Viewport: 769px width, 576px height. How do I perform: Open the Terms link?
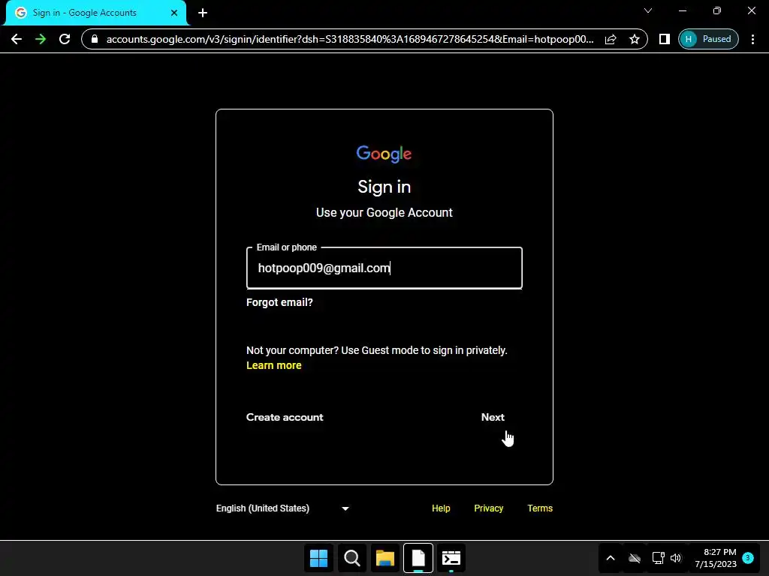pyautogui.click(x=540, y=508)
